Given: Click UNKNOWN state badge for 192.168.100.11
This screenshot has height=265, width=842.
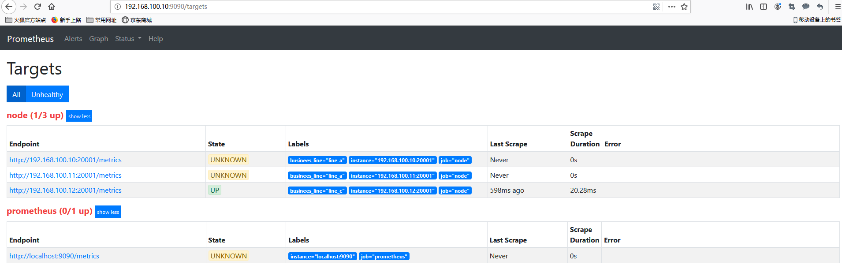Looking at the screenshot, I should point(228,175).
